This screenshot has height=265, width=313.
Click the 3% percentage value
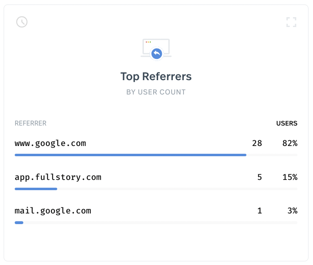(293, 211)
